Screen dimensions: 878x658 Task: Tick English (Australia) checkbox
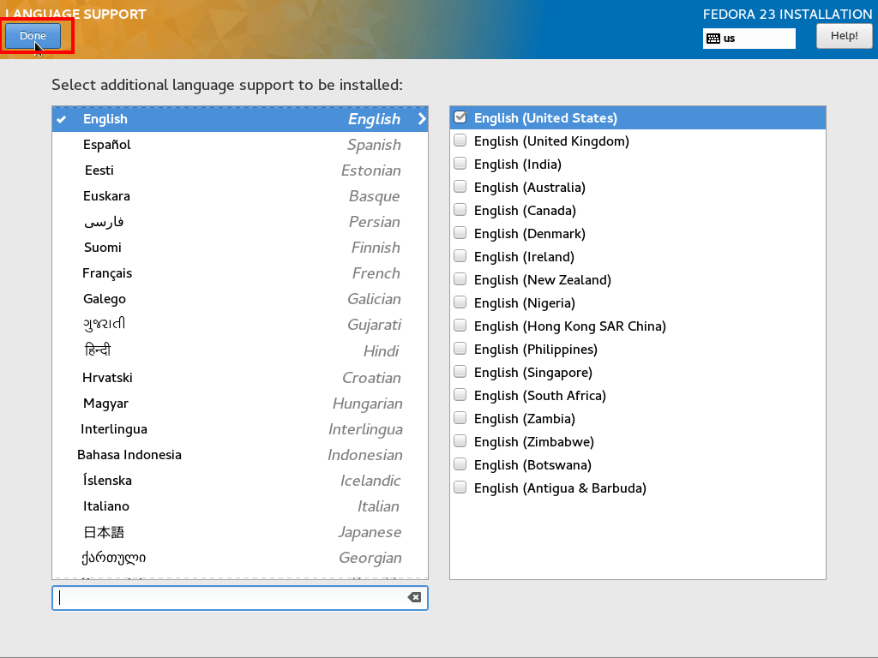point(460,187)
